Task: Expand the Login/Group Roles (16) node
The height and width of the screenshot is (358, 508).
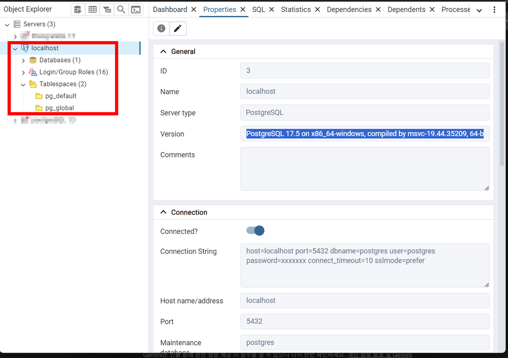Action: click(x=23, y=72)
